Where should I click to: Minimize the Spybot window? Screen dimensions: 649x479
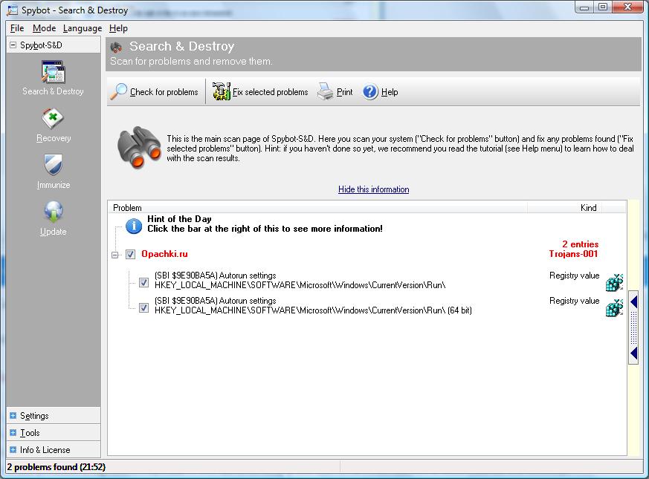584,7
